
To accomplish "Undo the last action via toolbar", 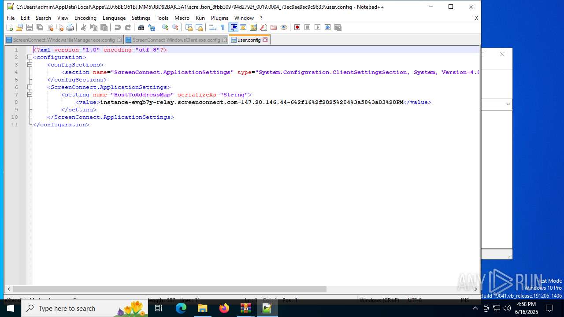I will tap(117, 27).
